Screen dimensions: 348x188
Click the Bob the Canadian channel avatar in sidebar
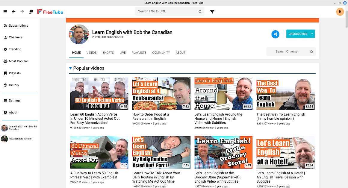tap(4, 128)
